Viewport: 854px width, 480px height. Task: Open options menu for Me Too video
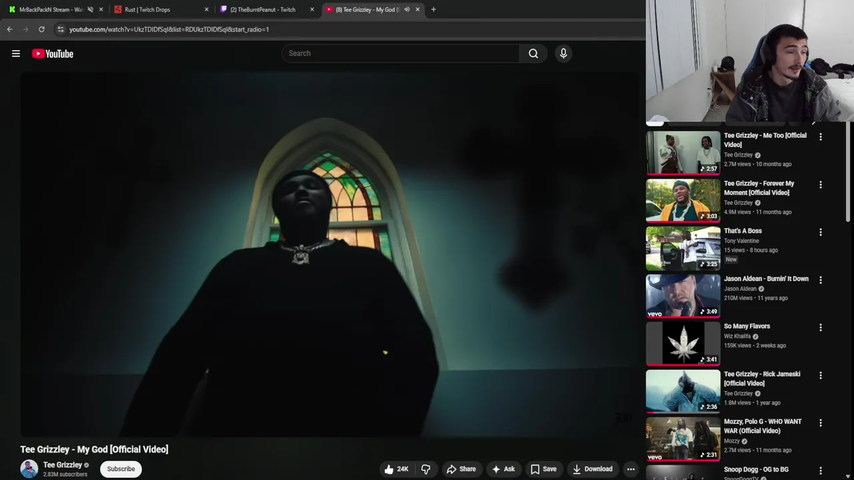coord(821,137)
